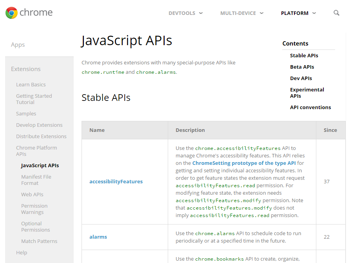
Task: Jump to Beta APIs in Contents
Action: 302,67
